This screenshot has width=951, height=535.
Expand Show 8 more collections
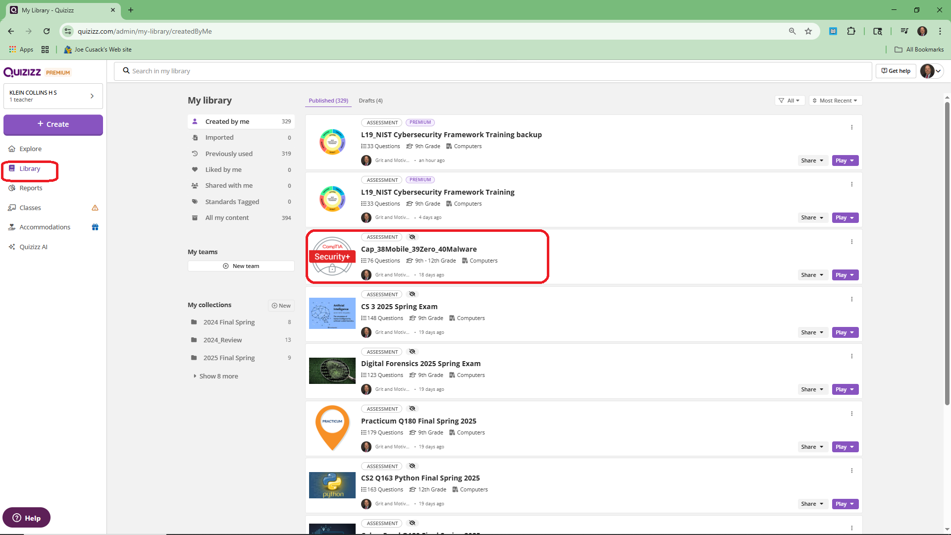click(x=218, y=376)
